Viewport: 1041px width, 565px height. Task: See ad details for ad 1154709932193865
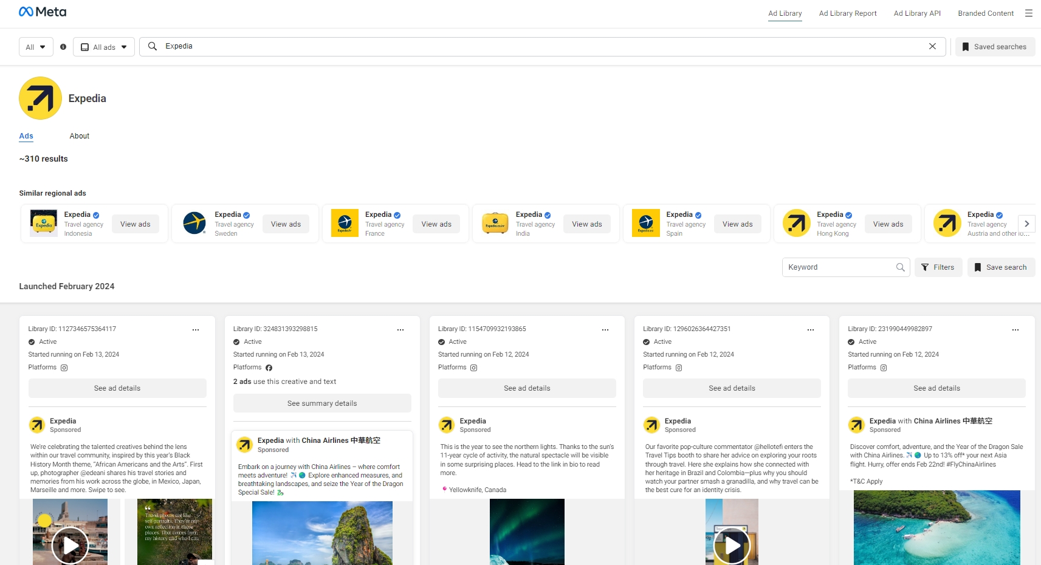click(x=527, y=388)
